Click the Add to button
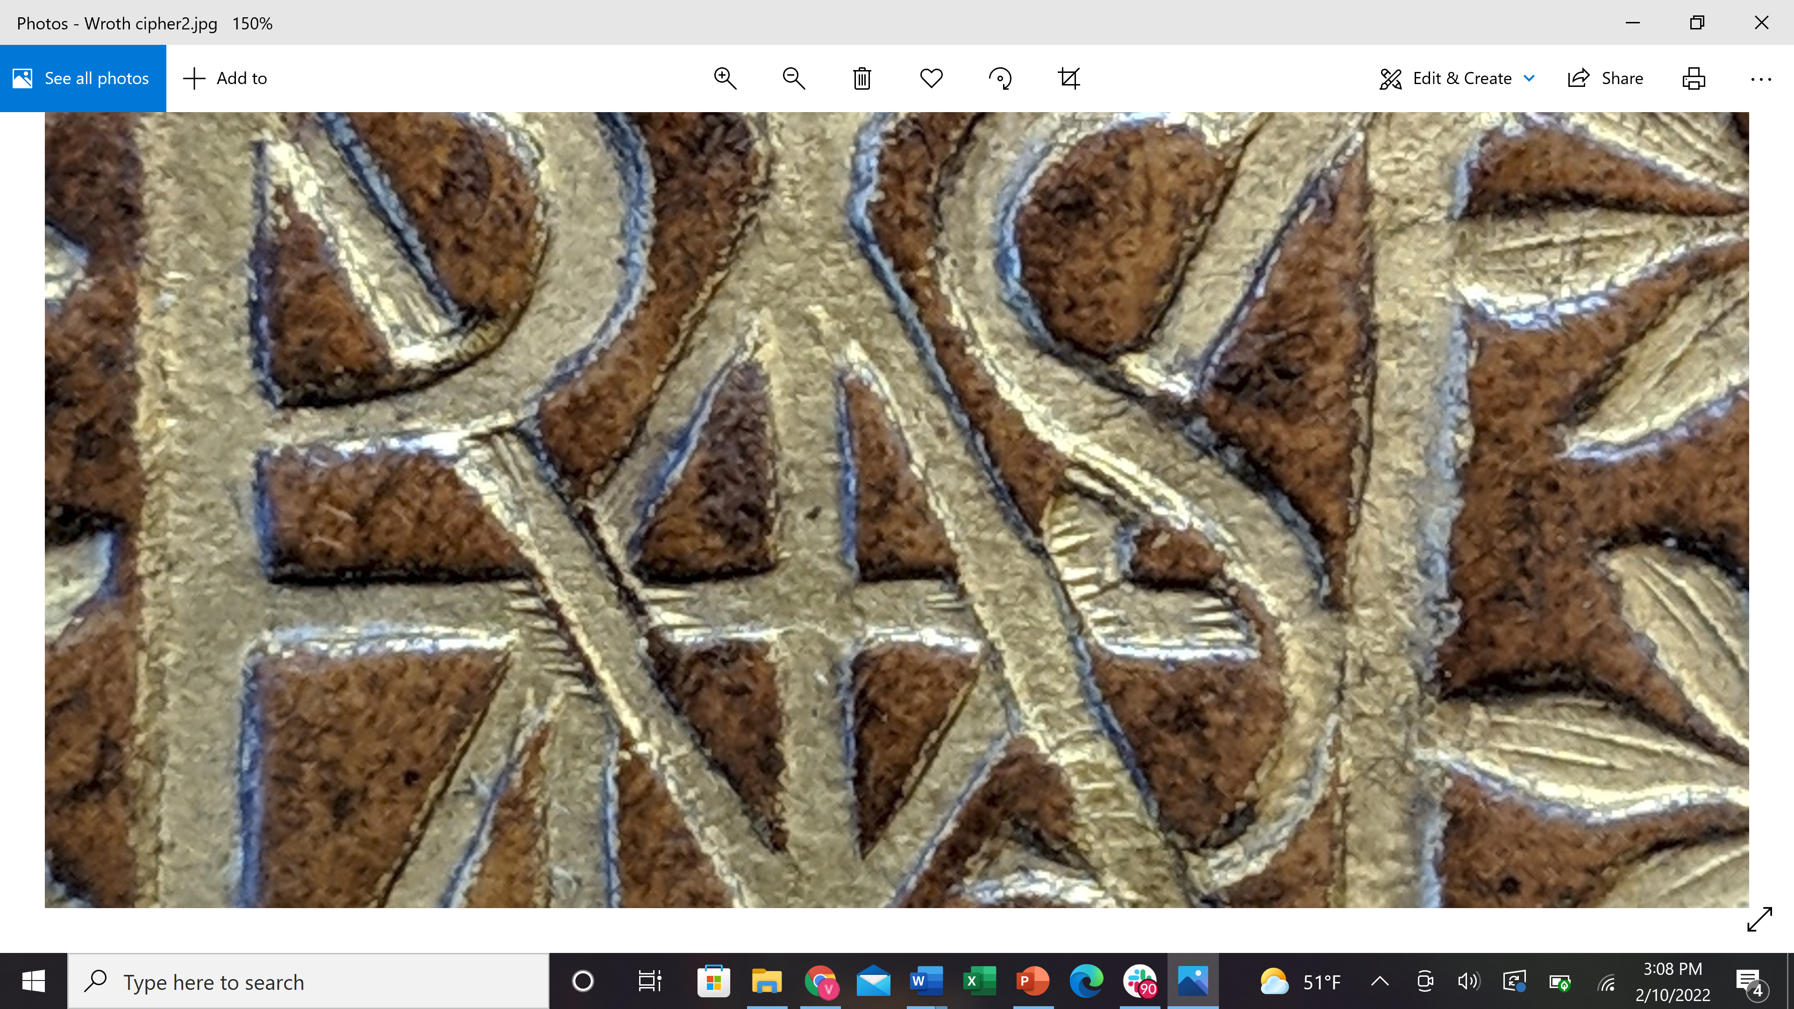This screenshot has width=1794, height=1009. click(225, 78)
